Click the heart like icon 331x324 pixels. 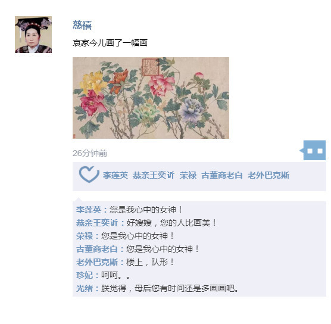click(89, 175)
